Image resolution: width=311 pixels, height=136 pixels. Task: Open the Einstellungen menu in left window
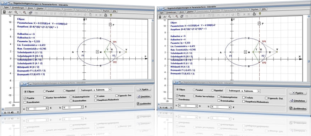[18, 8]
